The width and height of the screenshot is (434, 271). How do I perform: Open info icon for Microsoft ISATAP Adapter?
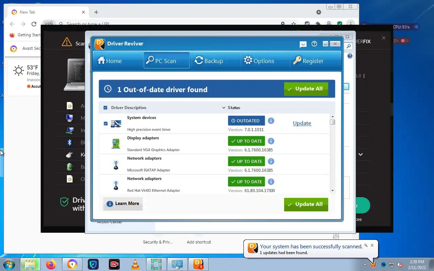click(271, 161)
